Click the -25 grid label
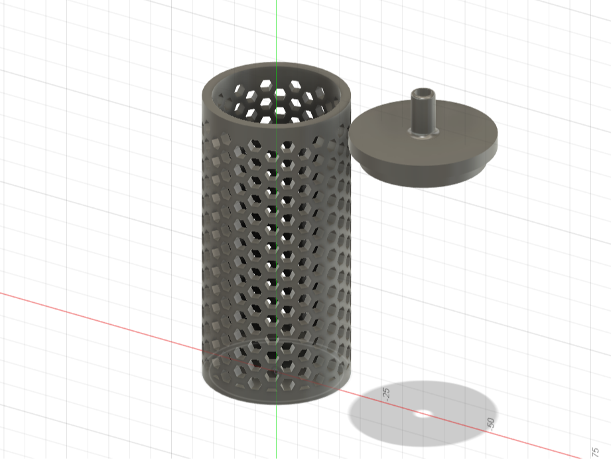The height and width of the screenshot is (459, 611). click(385, 394)
